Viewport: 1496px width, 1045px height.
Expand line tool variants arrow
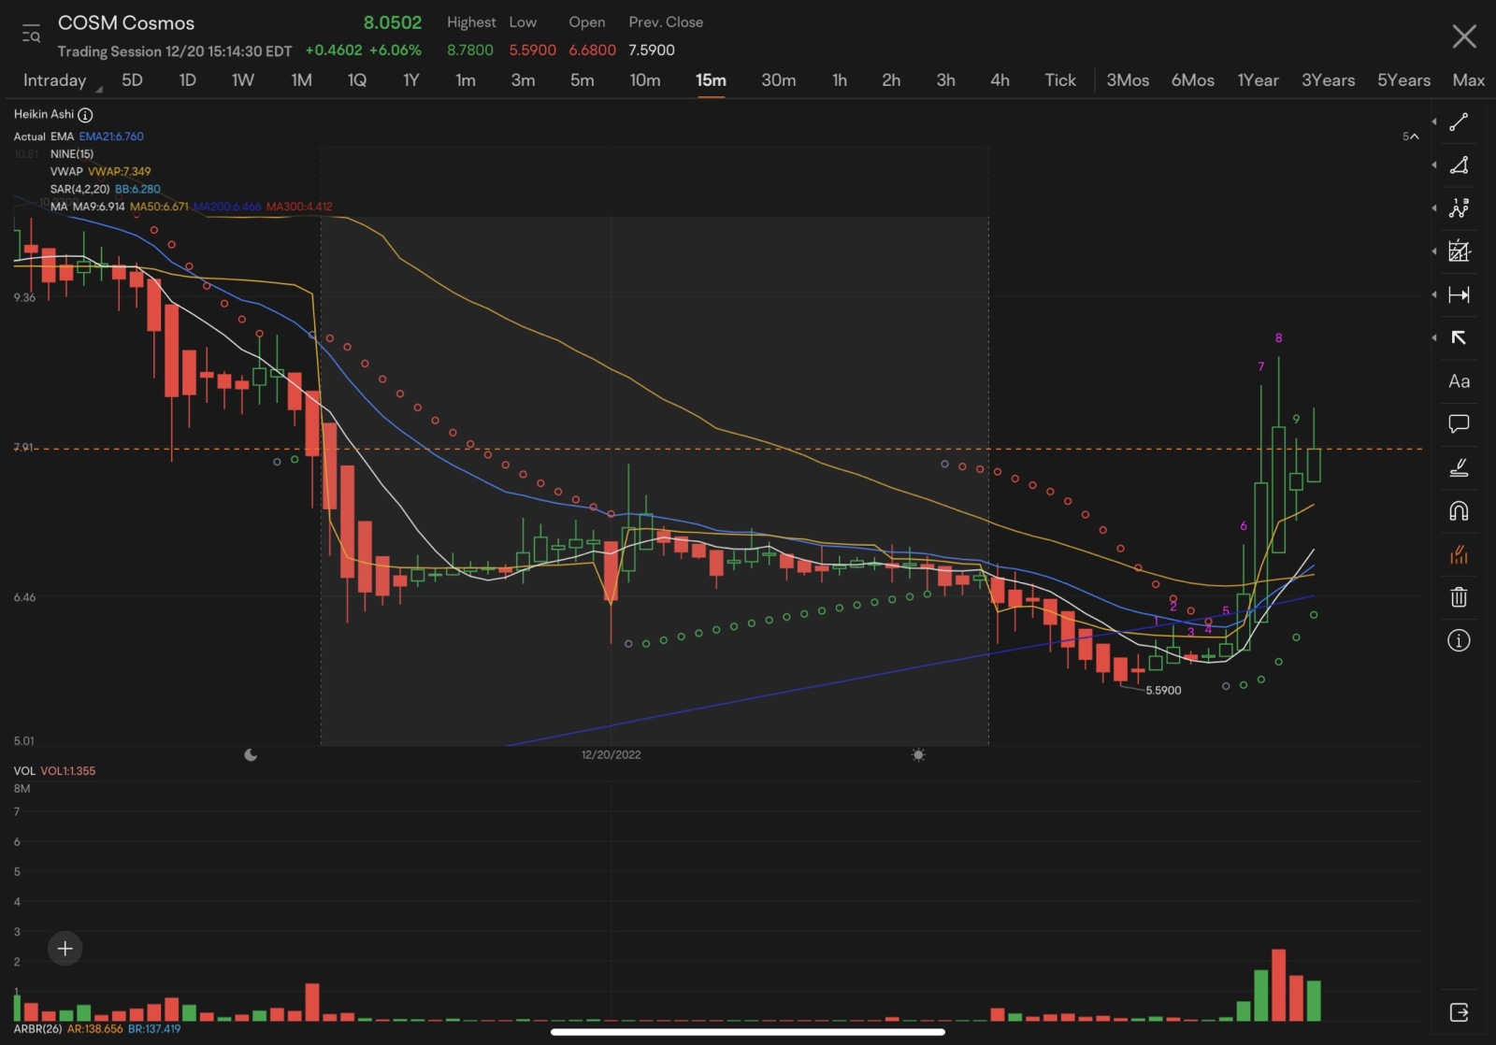pos(1434,122)
